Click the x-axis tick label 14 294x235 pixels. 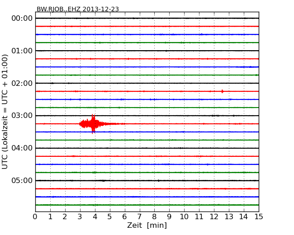244,217
